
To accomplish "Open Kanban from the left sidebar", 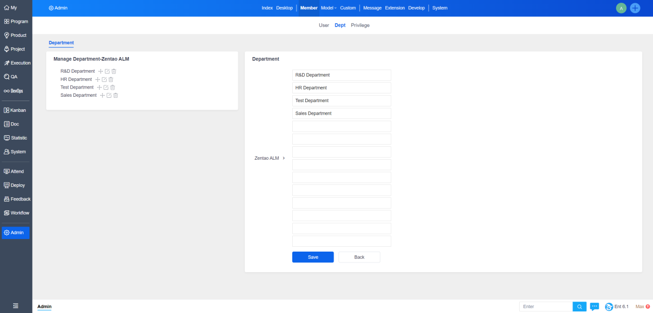I will [15, 110].
